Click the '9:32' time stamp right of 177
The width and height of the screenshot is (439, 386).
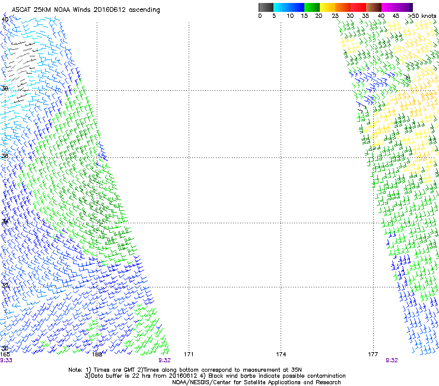click(x=392, y=360)
